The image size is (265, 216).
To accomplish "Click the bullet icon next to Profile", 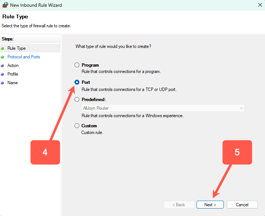I will 2,74.
